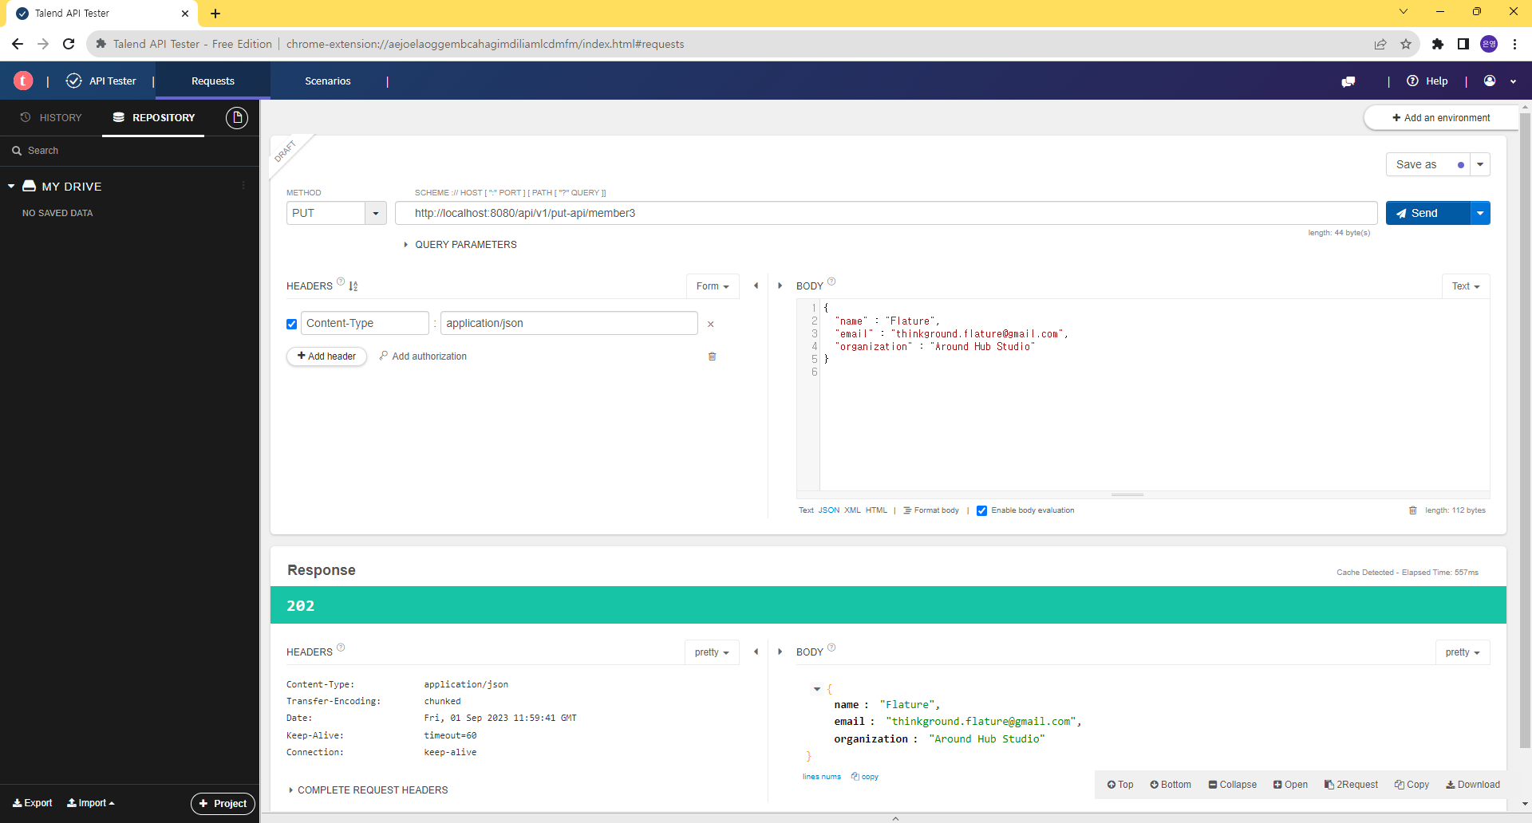1532x823 pixels.
Task: Open the response body pretty dropdown
Action: 1463,652
